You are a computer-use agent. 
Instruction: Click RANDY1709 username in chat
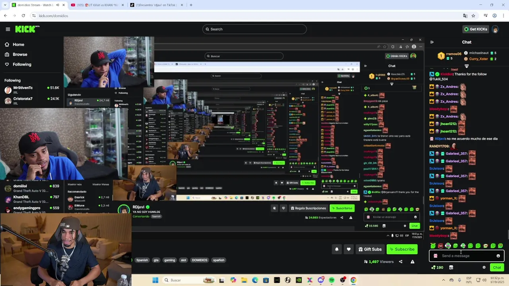click(x=439, y=146)
